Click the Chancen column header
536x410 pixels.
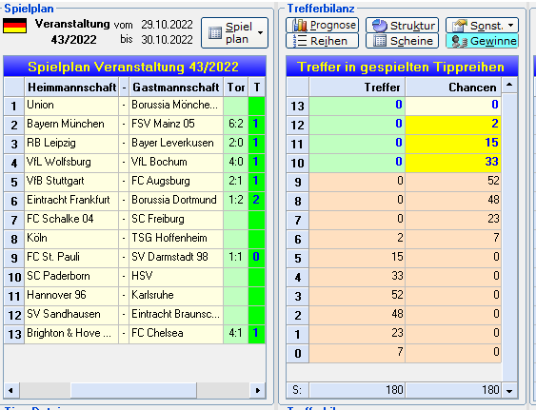(x=453, y=88)
